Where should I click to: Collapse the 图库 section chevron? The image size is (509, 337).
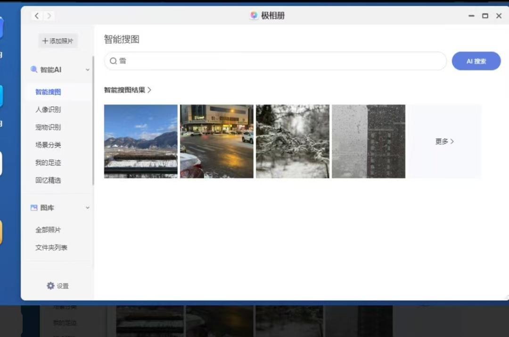[87, 208]
